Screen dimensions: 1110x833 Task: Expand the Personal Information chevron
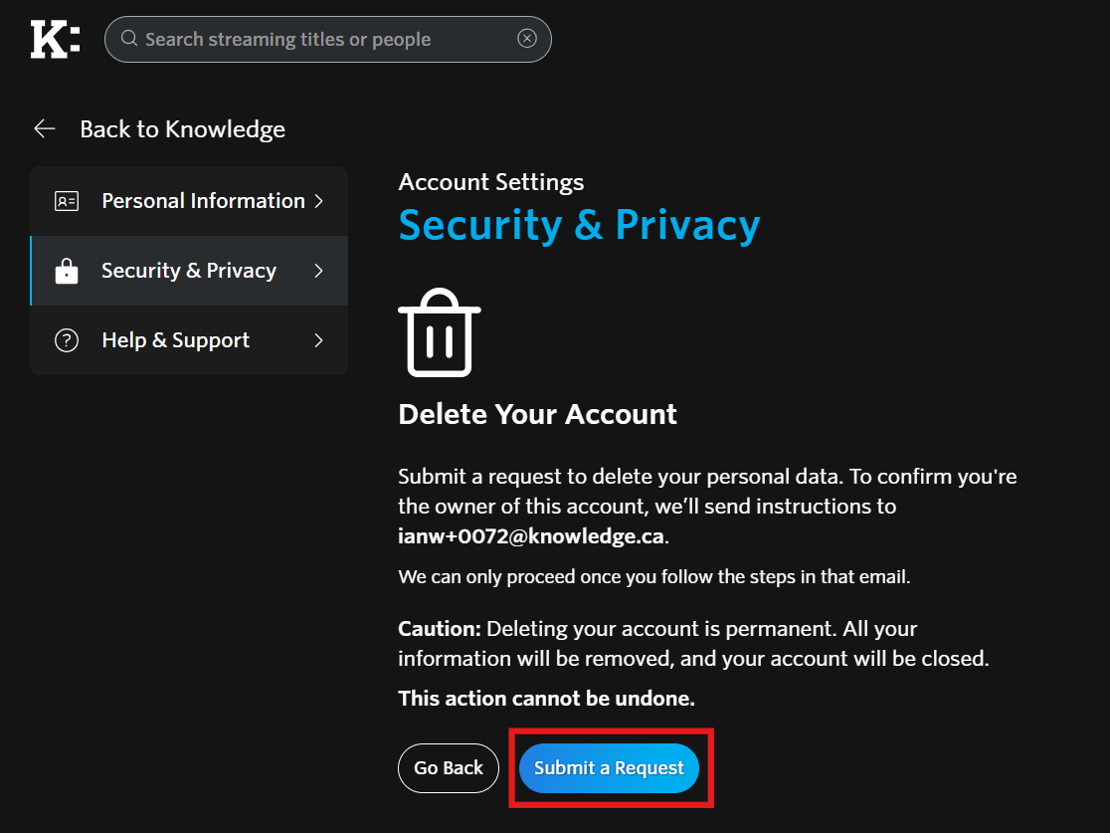tap(318, 201)
